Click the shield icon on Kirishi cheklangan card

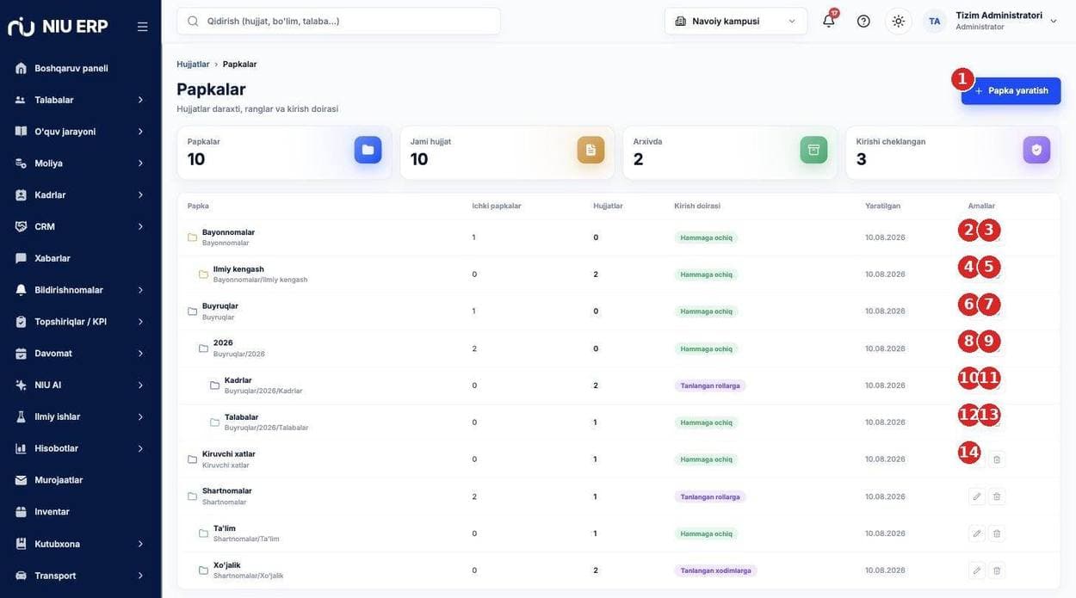1036,150
